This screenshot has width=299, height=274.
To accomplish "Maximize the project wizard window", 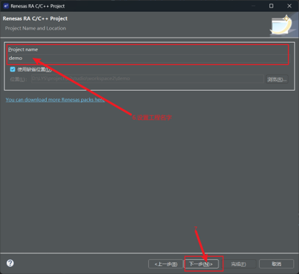I will [x=271, y=6].
